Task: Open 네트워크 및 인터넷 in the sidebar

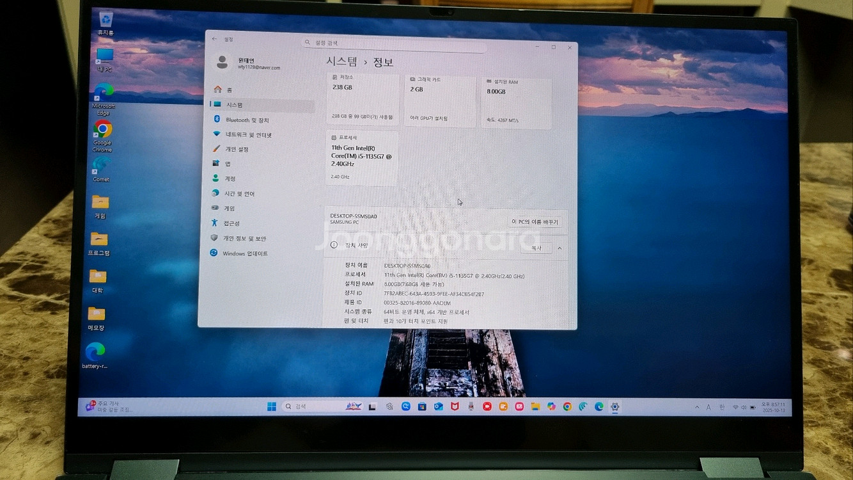Action: pos(248,135)
